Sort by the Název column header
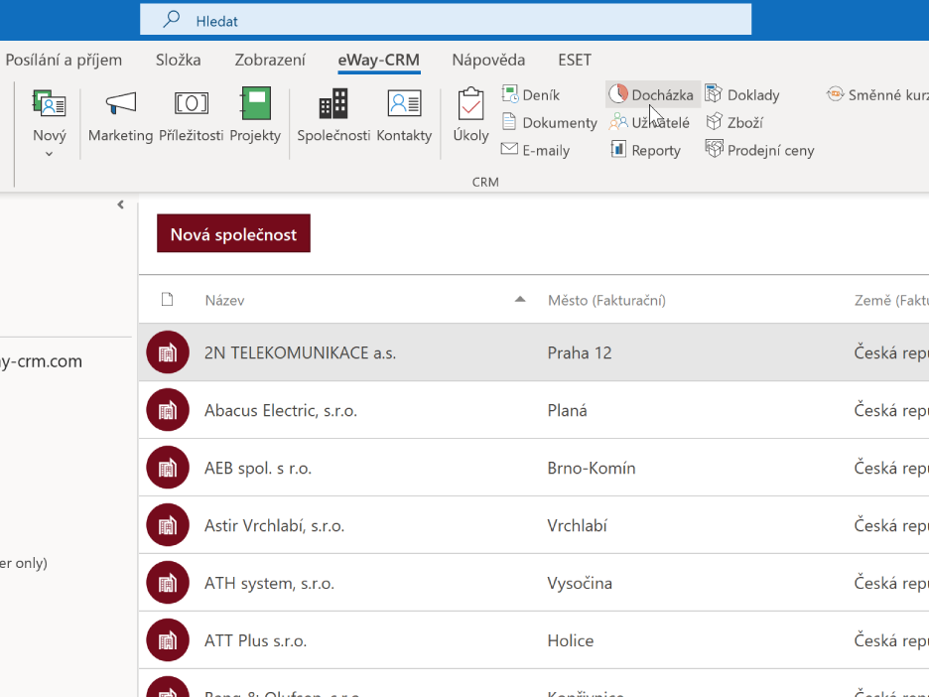929x697 pixels. (224, 301)
